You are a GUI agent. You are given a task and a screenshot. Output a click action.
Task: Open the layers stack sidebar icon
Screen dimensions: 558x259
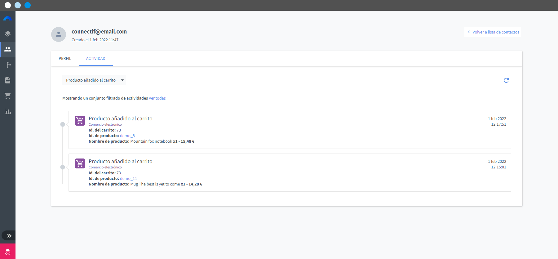[8, 34]
